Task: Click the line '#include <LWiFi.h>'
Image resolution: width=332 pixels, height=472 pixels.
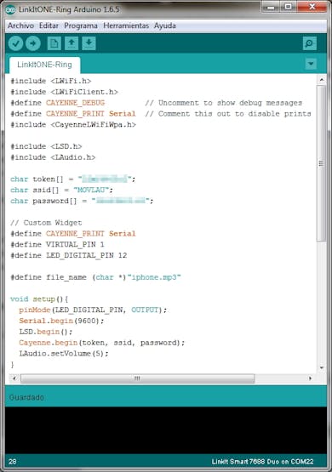Action: [x=51, y=81]
